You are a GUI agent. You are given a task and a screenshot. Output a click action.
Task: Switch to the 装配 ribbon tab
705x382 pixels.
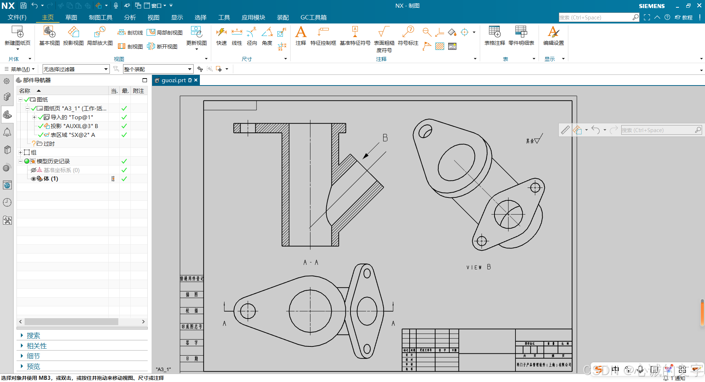[283, 17]
